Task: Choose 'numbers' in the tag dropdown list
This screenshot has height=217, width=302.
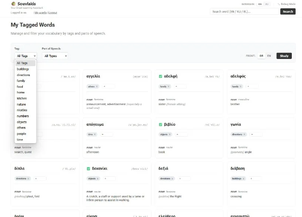Action: coord(23,116)
